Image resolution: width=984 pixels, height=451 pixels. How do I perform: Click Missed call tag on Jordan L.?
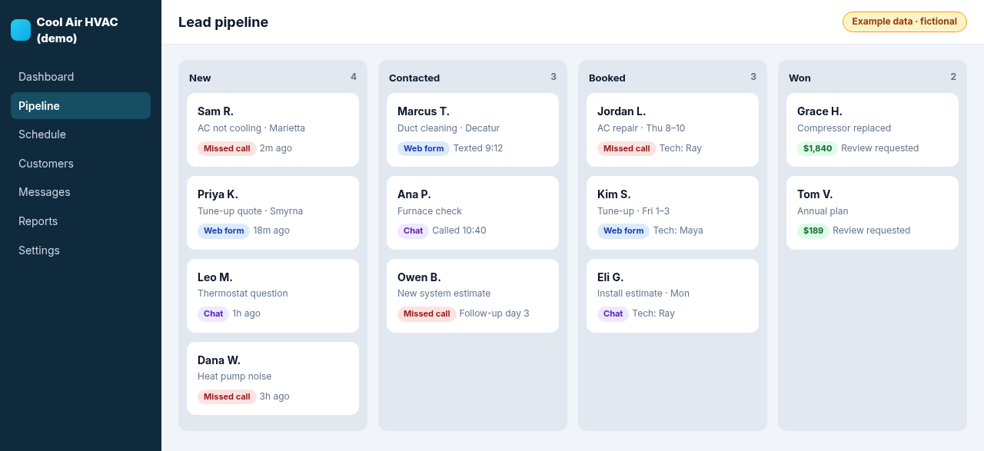[x=627, y=148]
